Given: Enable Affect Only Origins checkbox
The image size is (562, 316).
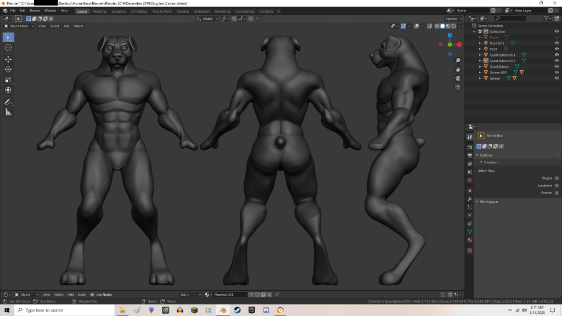Looking at the screenshot, I should click(x=557, y=178).
